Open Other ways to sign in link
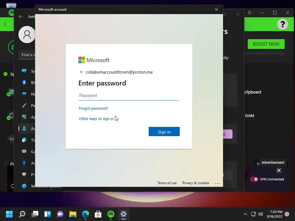The image size is (295, 221). point(96,119)
